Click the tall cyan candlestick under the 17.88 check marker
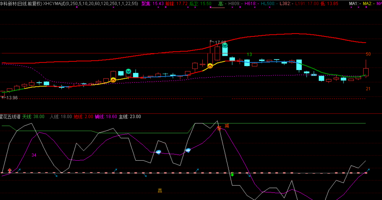 225,50
